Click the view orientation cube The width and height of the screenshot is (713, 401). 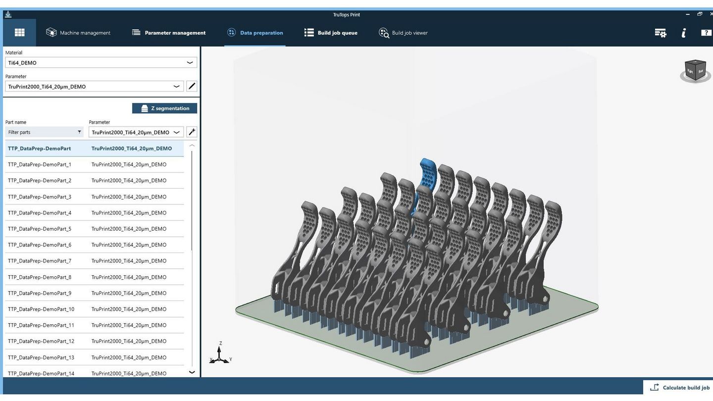[695, 71]
